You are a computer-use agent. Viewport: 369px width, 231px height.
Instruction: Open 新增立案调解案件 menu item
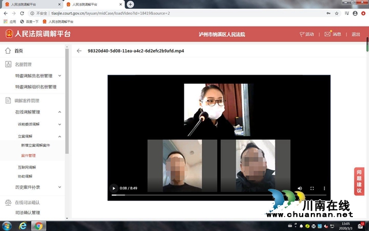tap(36, 146)
